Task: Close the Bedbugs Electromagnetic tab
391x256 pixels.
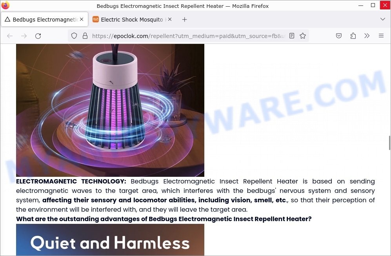Action: tap(82, 19)
